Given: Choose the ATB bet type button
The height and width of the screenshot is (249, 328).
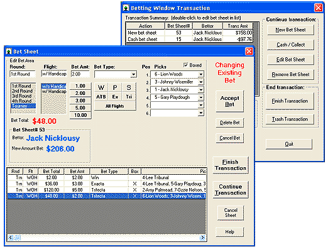Looking at the screenshot, I should (x=101, y=97).
